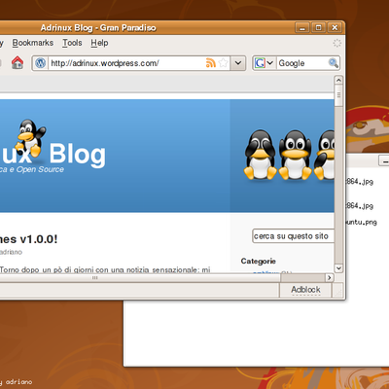389x389 pixels.
Task: Click the 'cerca su questo sito' search field
Action: pyautogui.click(x=293, y=236)
